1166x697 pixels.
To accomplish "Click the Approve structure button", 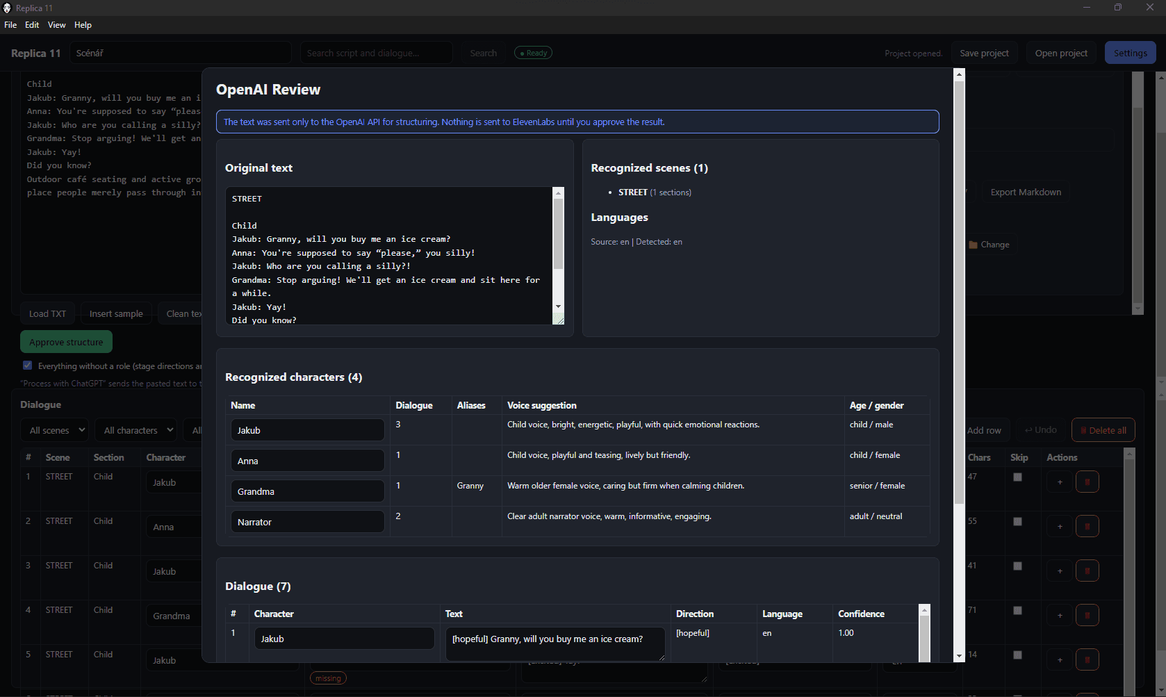I will 66,342.
